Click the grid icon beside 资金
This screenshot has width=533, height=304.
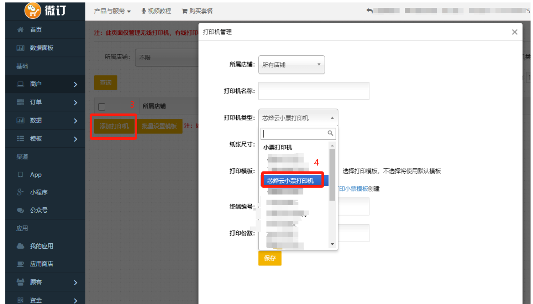coord(20,300)
